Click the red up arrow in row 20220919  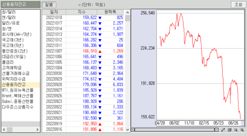tap(100, 124)
